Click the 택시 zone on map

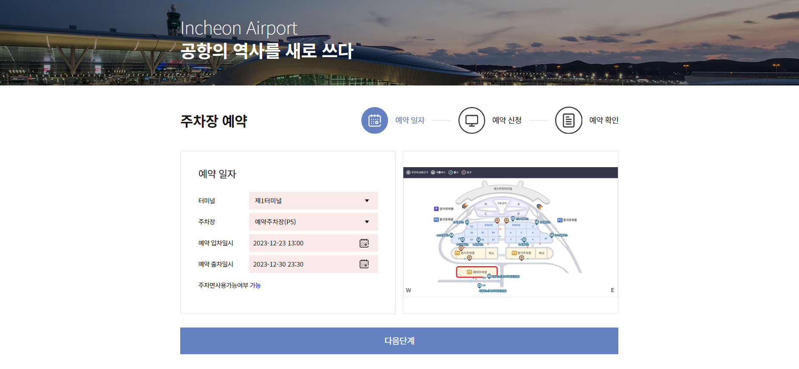(x=542, y=253)
